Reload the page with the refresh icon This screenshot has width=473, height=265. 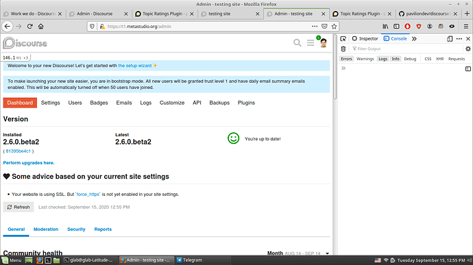click(29, 27)
